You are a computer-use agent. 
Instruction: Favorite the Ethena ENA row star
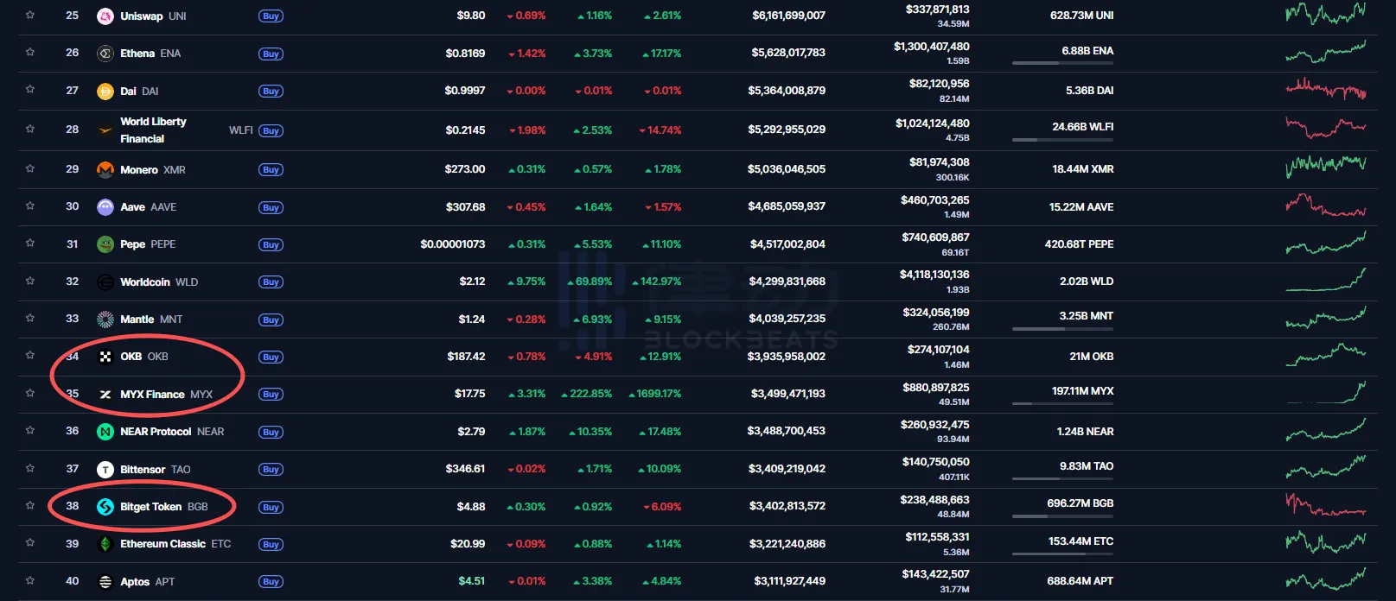tap(29, 53)
